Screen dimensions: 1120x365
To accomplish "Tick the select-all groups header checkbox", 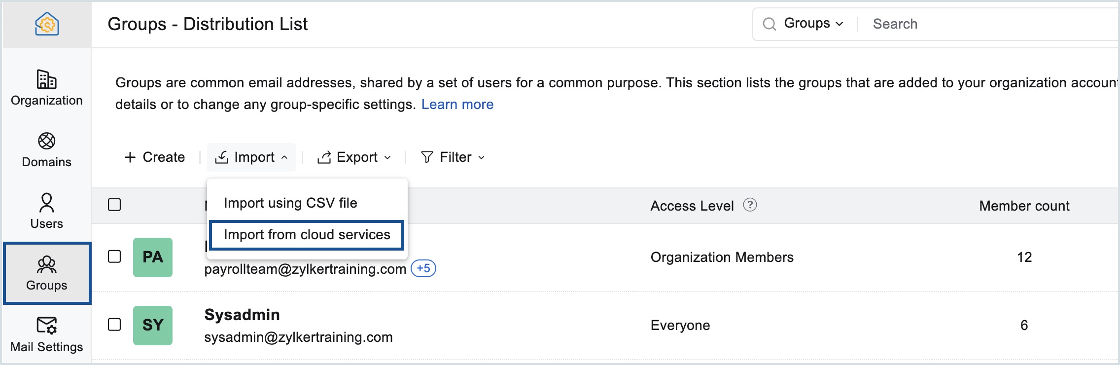I will coord(114,205).
